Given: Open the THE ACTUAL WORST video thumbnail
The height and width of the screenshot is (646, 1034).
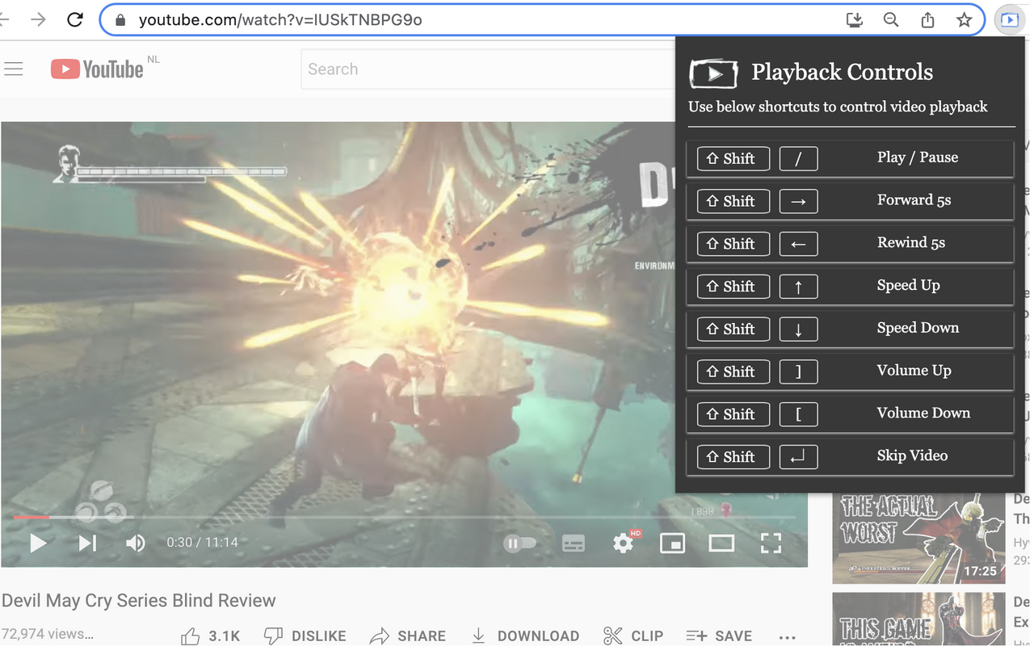Looking at the screenshot, I should point(918,535).
